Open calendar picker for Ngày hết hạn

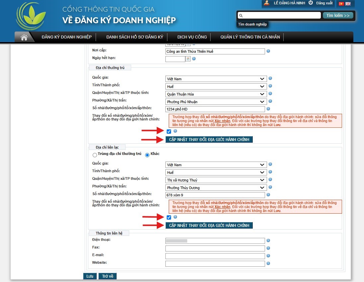point(188,59)
